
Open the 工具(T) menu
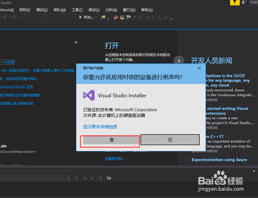pyautogui.click(x=77, y=10)
